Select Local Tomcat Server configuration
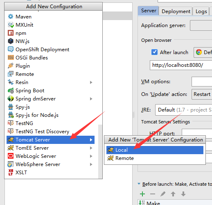The height and width of the screenshot is (205, 212). click(155, 150)
